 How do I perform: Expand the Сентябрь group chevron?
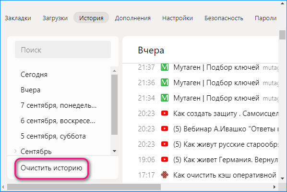15,151
